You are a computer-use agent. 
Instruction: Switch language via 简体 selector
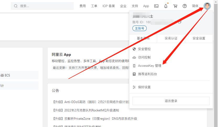(195, 6)
